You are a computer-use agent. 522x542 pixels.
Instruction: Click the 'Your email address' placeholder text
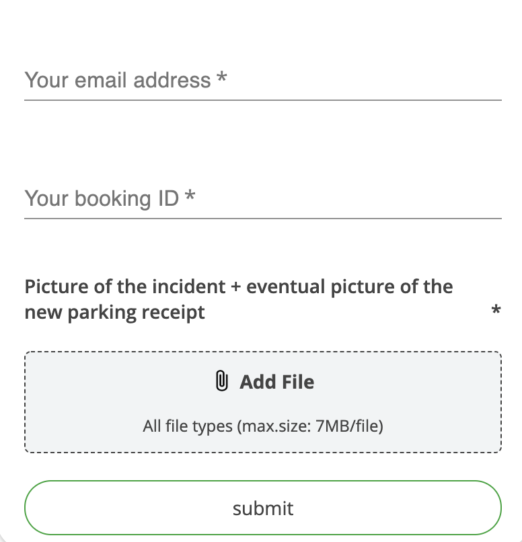pyautogui.click(x=118, y=80)
